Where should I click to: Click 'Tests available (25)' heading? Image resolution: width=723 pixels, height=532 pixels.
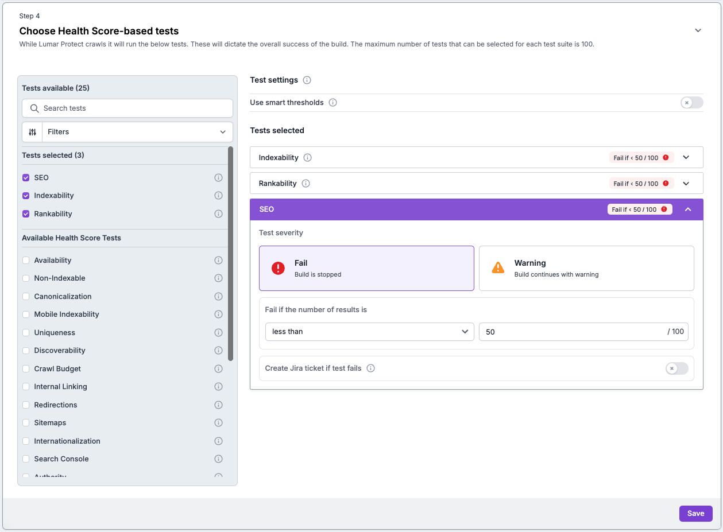point(56,88)
